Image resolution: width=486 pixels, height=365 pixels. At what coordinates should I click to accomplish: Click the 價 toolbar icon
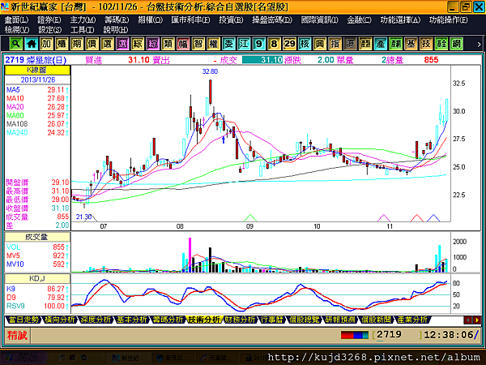tap(92, 44)
